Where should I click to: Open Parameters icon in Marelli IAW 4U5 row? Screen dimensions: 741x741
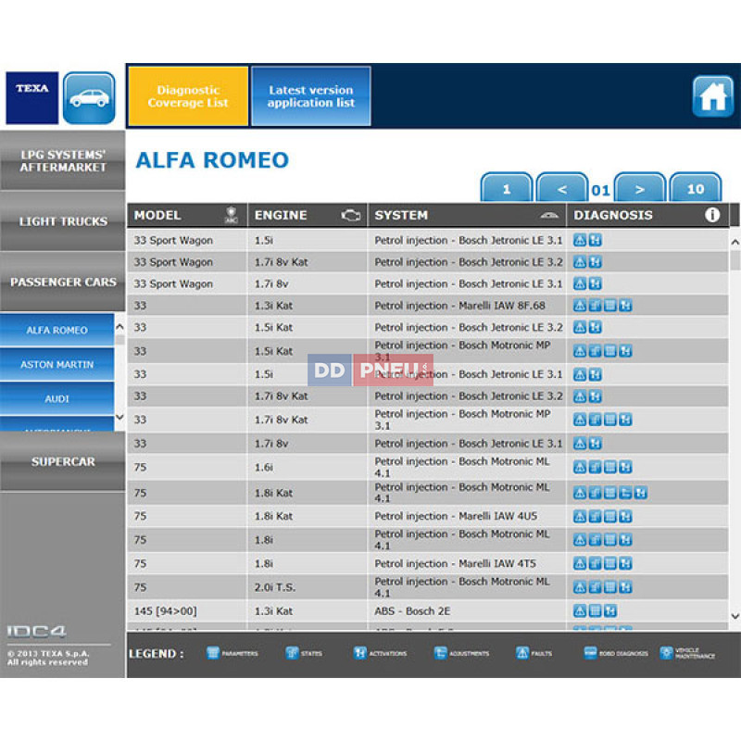click(610, 517)
